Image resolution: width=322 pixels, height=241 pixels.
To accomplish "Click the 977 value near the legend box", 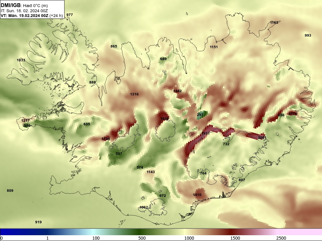I will pos(70,15).
